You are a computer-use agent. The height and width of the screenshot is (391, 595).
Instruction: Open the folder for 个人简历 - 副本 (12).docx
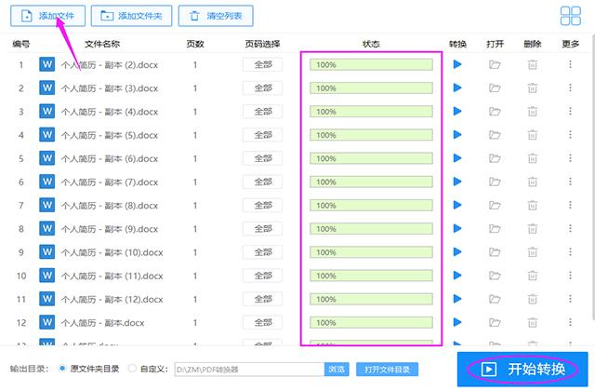(495, 299)
